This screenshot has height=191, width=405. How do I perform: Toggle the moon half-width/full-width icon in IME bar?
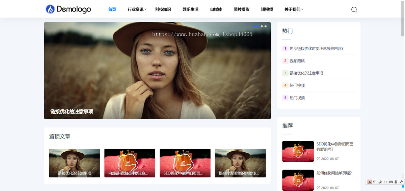click(x=380, y=182)
